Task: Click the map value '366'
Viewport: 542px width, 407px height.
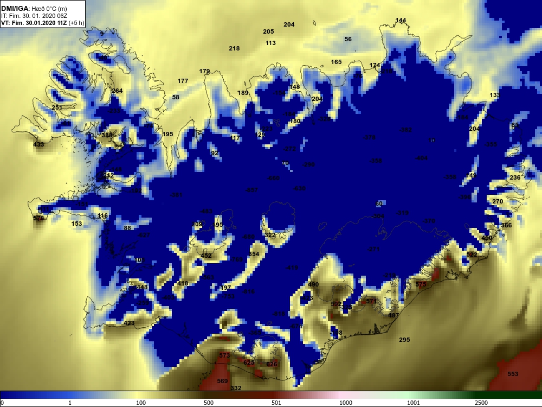Action: tap(506, 225)
